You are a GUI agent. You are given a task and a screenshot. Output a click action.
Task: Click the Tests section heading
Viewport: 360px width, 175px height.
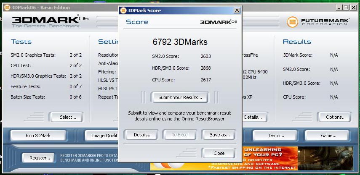tap(21, 42)
